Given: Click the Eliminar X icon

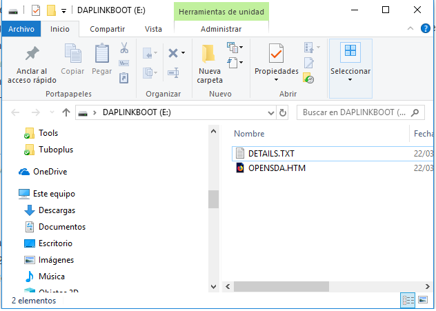Looking at the screenshot, I should click(x=173, y=53).
